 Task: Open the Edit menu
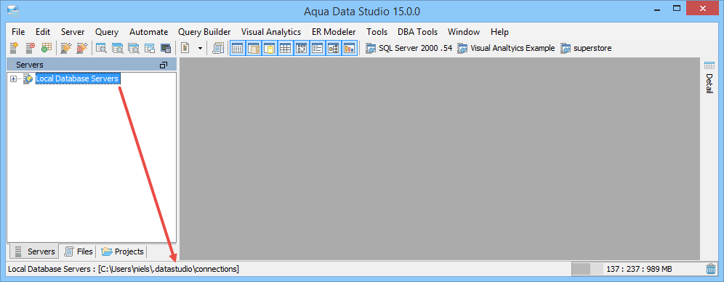point(43,32)
